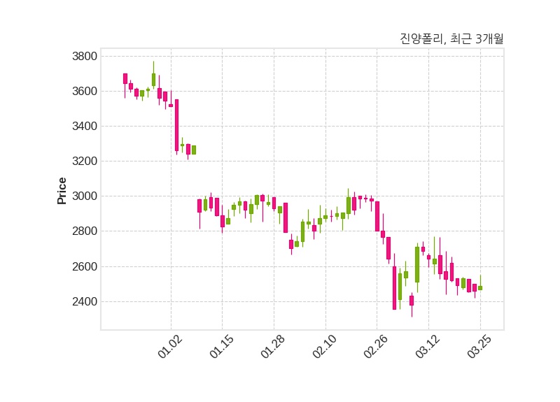The height and width of the screenshot is (402, 560).
Task: Click the 2400 price tick label
Action: point(85,301)
